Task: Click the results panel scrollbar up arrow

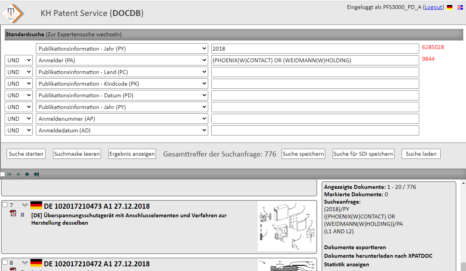Action: (x=463, y=183)
